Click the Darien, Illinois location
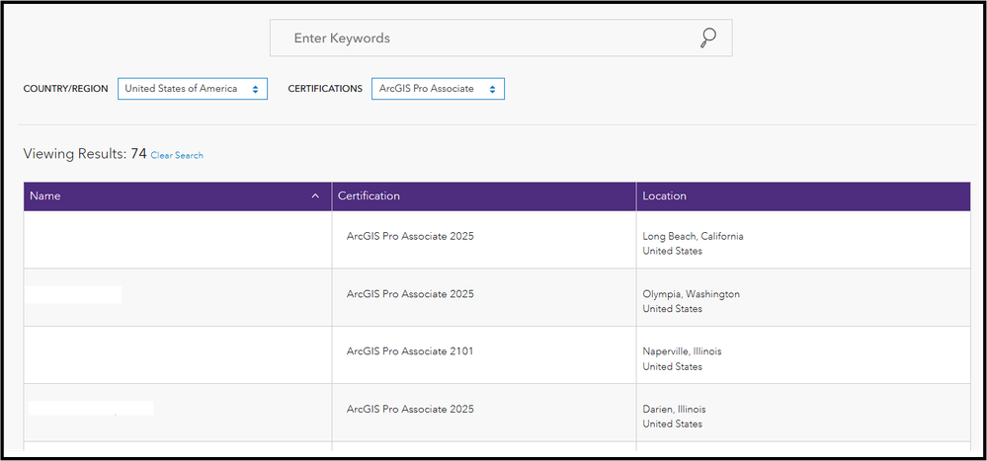The height and width of the screenshot is (461, 987). (x=674, y=409)
